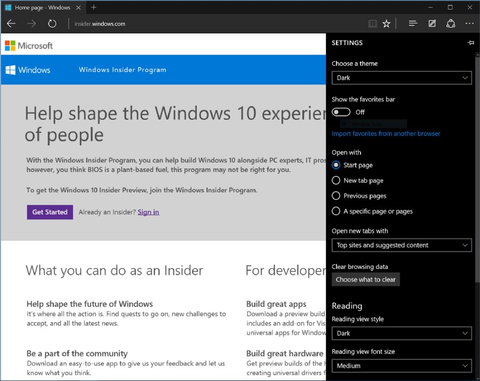This screenshot has height=381, width=480.
Task: Pin the Settings pane
Action: point(470,43)
